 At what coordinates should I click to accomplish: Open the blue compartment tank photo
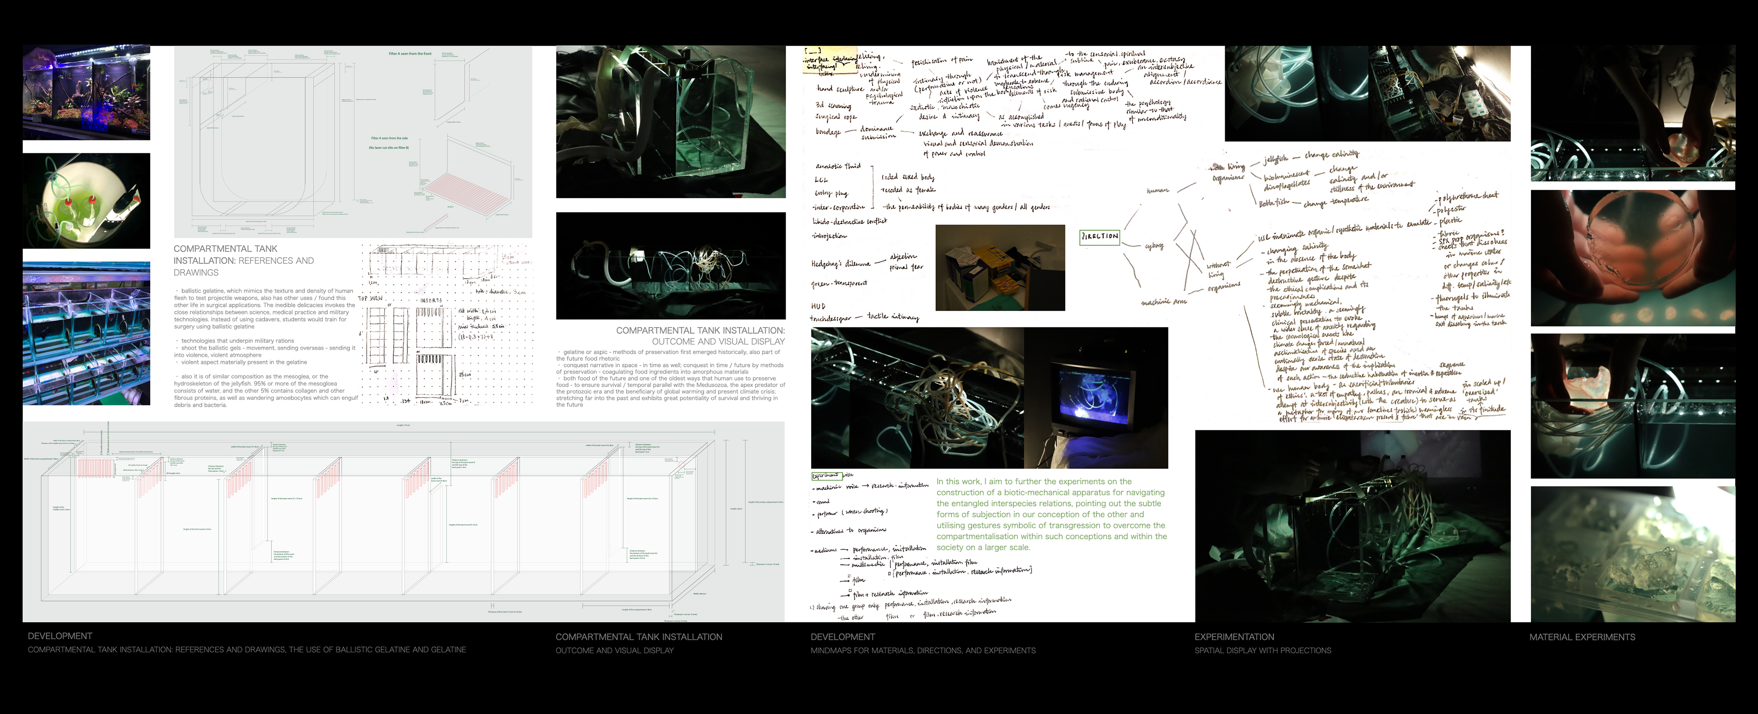tap(86, 333)
